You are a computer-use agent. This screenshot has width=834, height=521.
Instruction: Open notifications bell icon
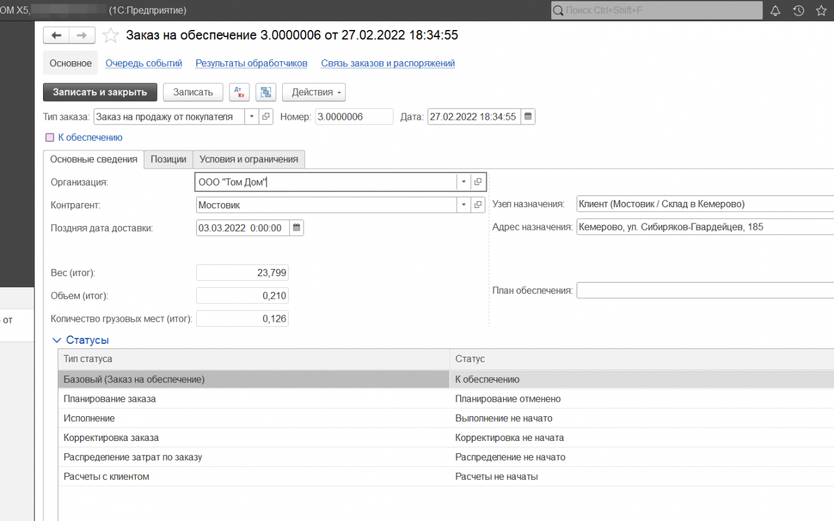tap(775, 10)
